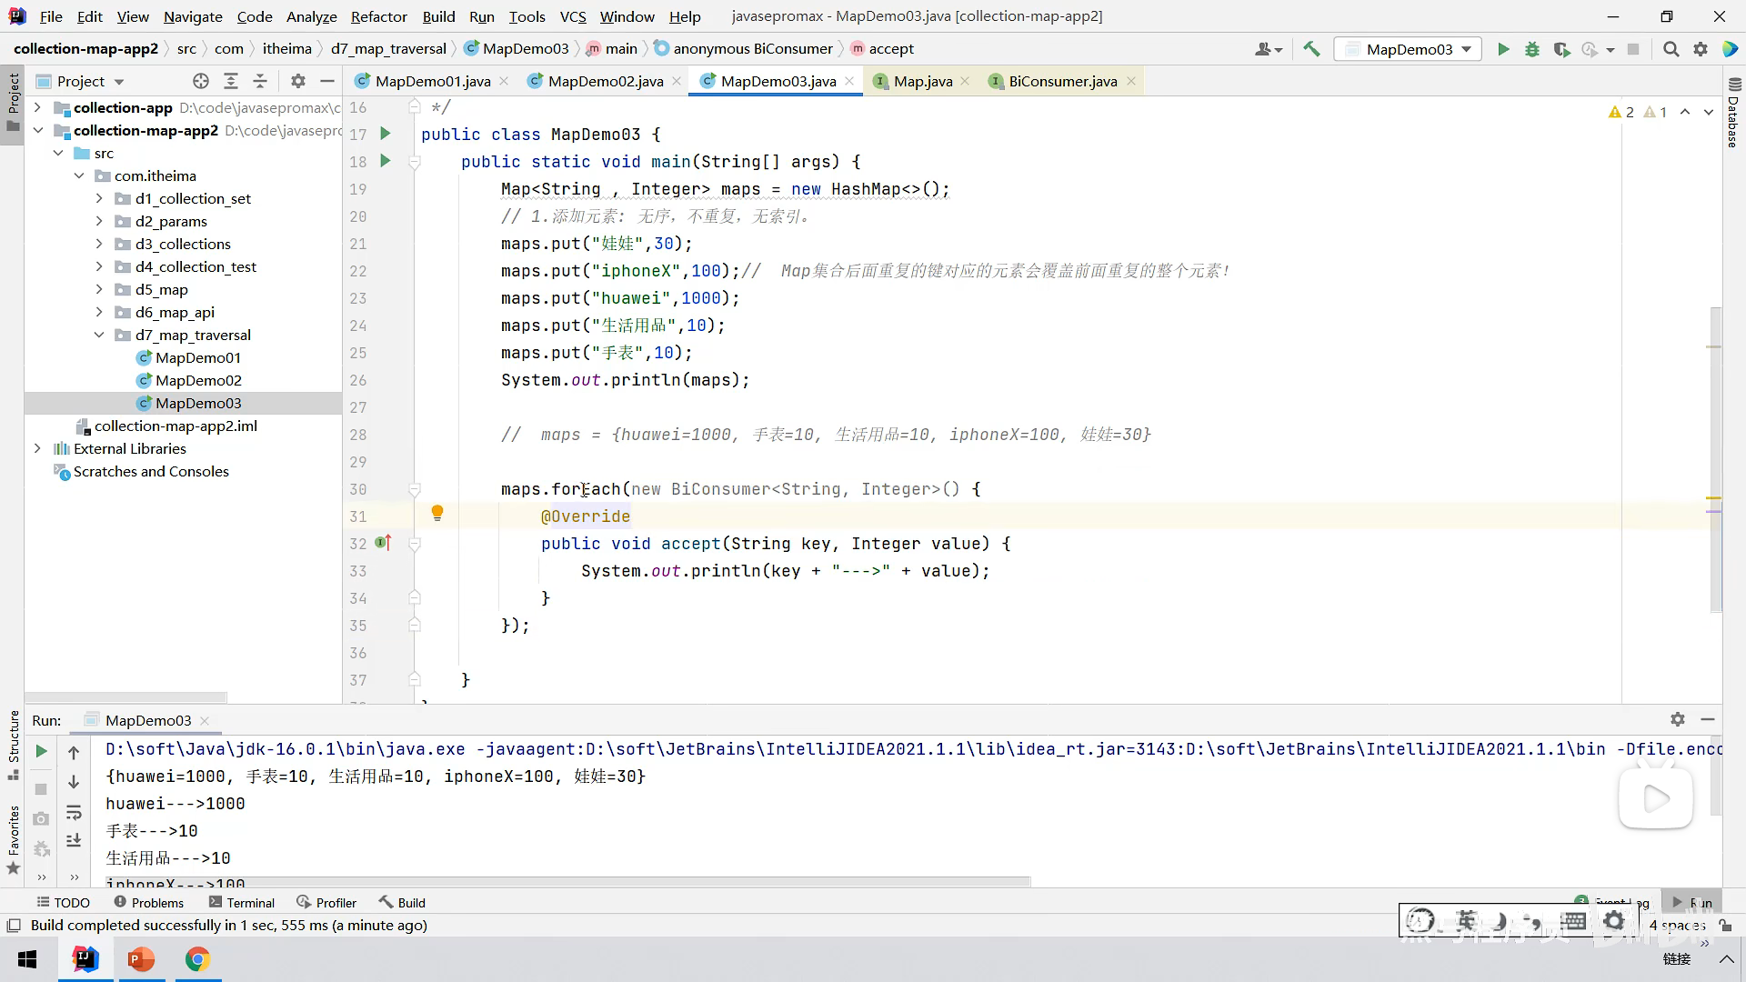The height and width of the screenshot is (982, 1746).
Task: Expand the d5_map package folder
Action: point(99,289)
